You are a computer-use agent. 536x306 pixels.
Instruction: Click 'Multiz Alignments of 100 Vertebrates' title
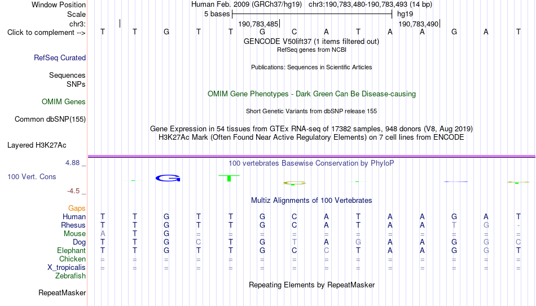(x=311, y=201)
